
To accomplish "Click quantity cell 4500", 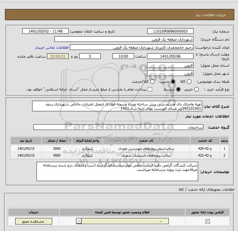I will point(57,155).
